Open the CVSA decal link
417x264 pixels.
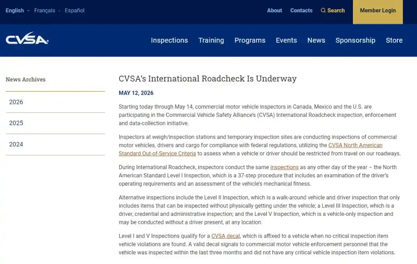tap(225, 236)
